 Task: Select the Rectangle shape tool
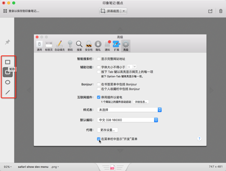click(8, 62)
